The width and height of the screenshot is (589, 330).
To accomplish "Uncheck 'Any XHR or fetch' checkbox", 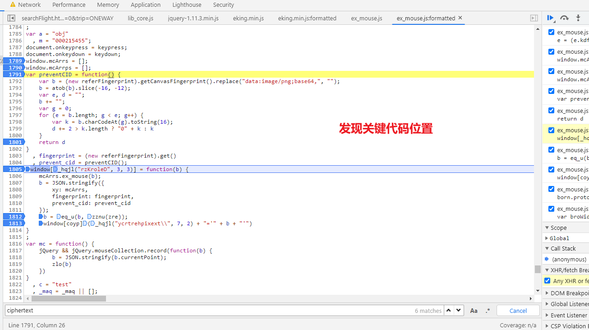I will [x=547, y=281].
